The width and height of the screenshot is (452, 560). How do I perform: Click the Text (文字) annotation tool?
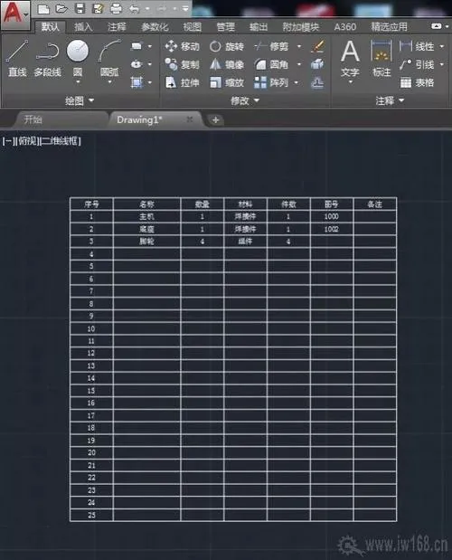click(350, 61)
